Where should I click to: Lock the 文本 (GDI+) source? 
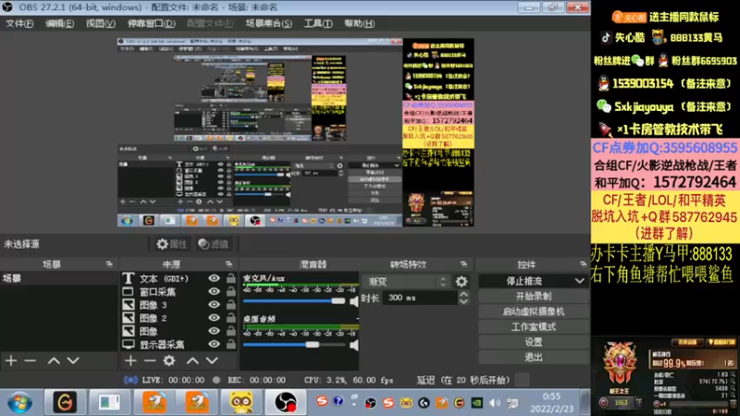pyautogui.click(x=230, y=278)
